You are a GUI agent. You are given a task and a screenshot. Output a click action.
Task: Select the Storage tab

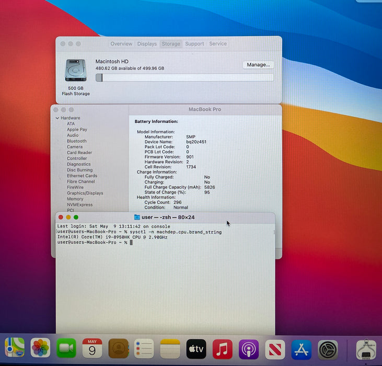[x=171, y=44]
